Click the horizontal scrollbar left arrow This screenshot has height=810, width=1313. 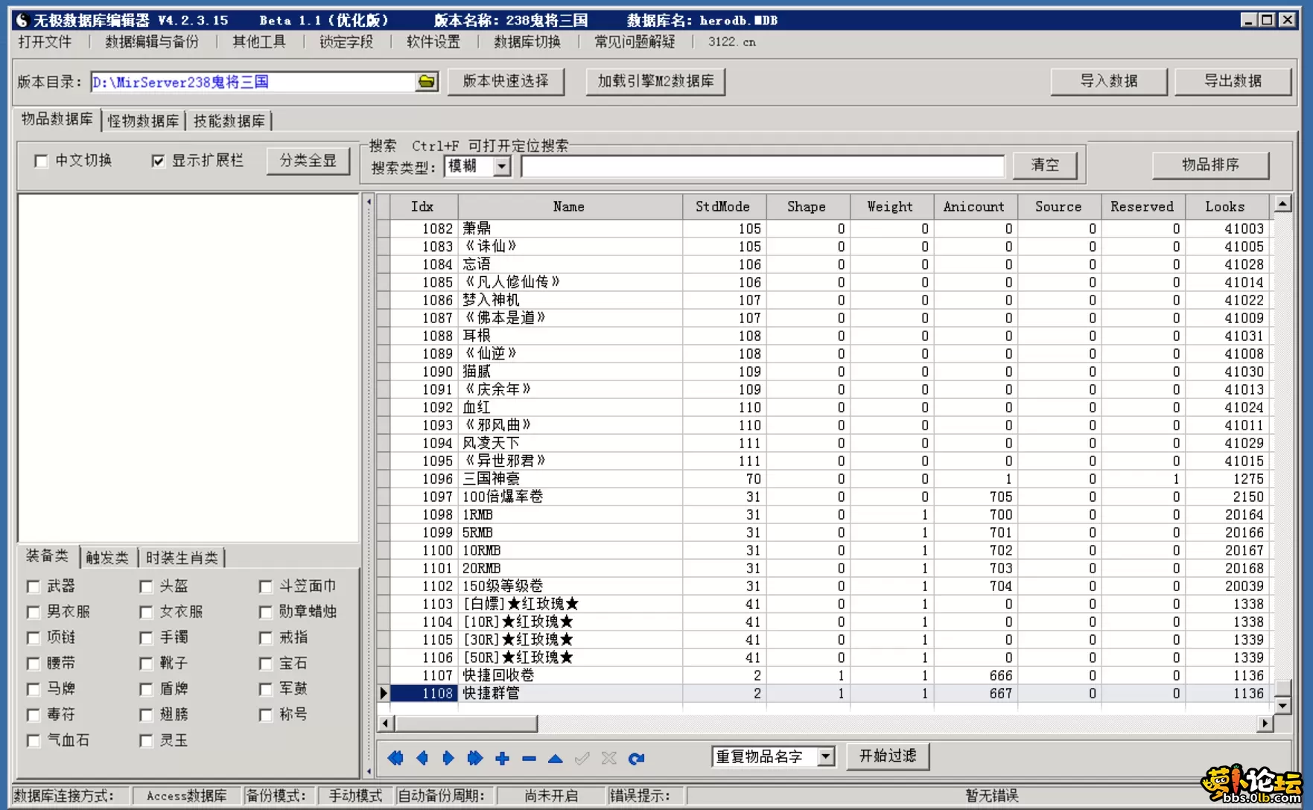pos(385,723)
